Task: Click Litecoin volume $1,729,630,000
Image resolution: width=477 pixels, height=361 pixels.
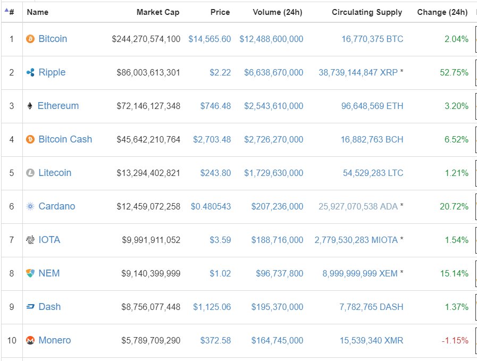Action: pos(274,173)
